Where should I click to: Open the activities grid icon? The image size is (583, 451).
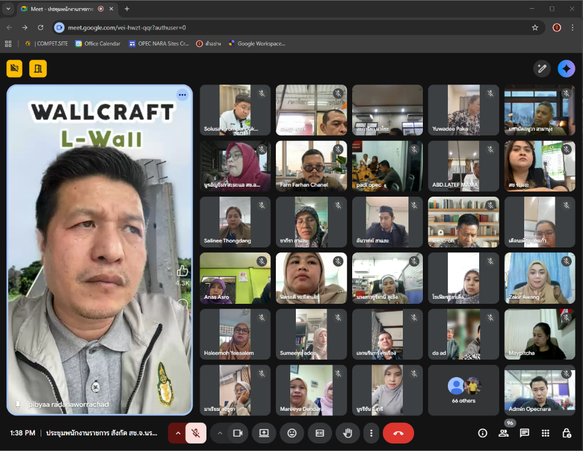tap(545, 433)
